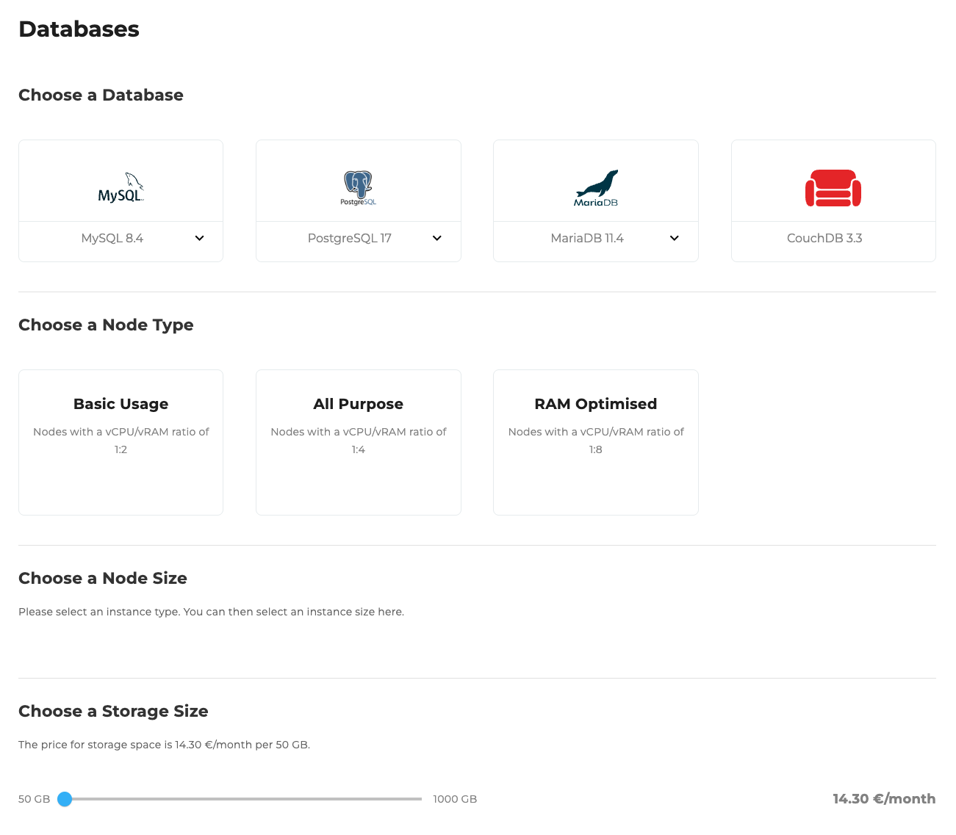
Task: Open the MariaDB 11.4 version dropdown
Action: [674, 238]
